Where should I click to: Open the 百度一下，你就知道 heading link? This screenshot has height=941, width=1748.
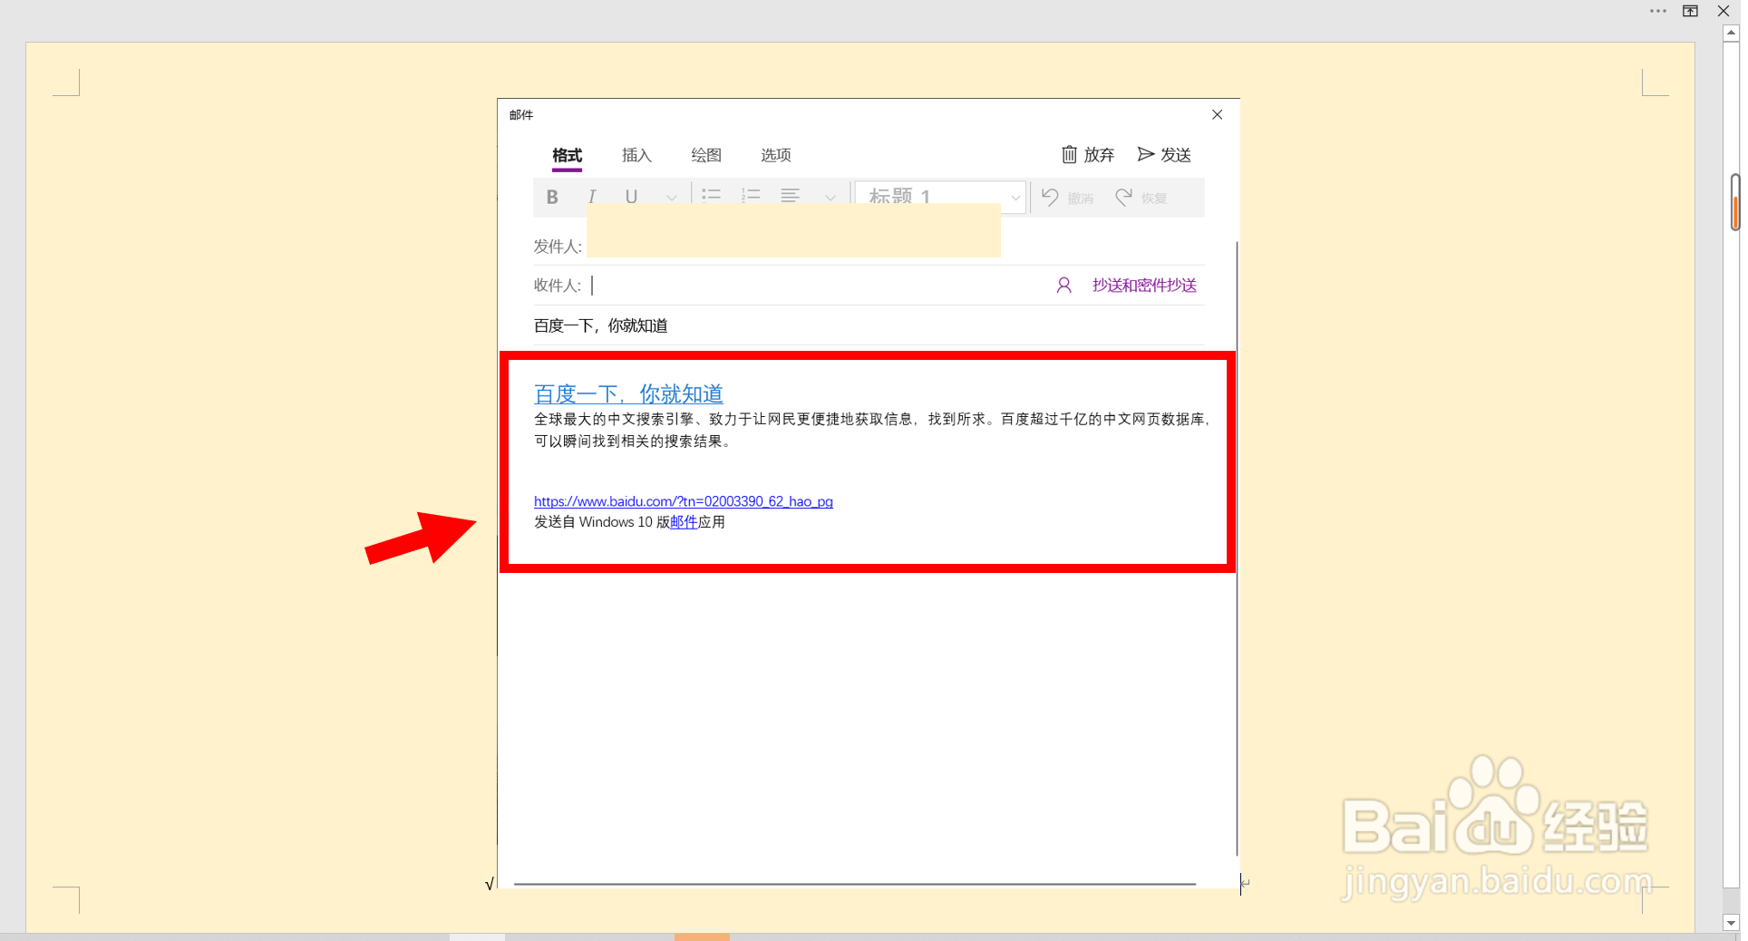tap(628, 394)
